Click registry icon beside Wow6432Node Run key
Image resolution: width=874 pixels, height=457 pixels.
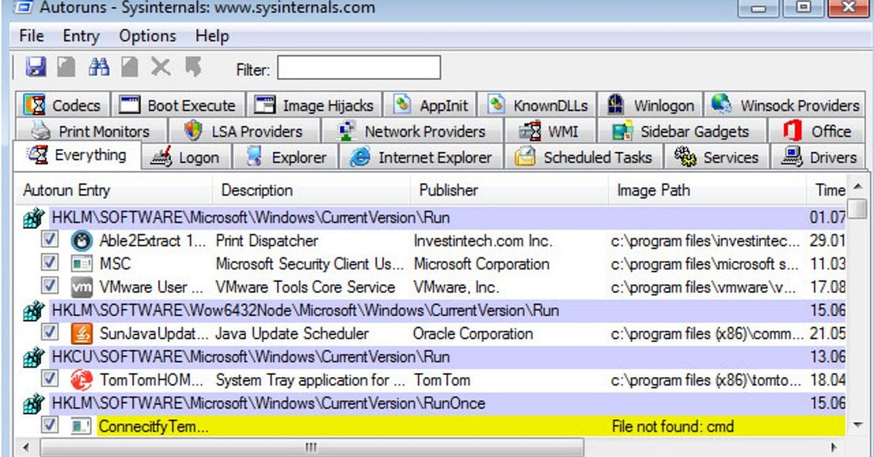click(33, 310)
